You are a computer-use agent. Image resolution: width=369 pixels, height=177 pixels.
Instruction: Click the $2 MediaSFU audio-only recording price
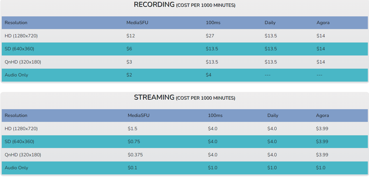coord(129,75)
